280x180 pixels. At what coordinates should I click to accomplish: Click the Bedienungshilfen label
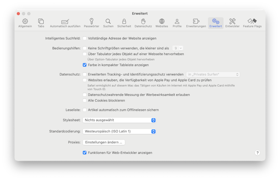coord(66,48)
